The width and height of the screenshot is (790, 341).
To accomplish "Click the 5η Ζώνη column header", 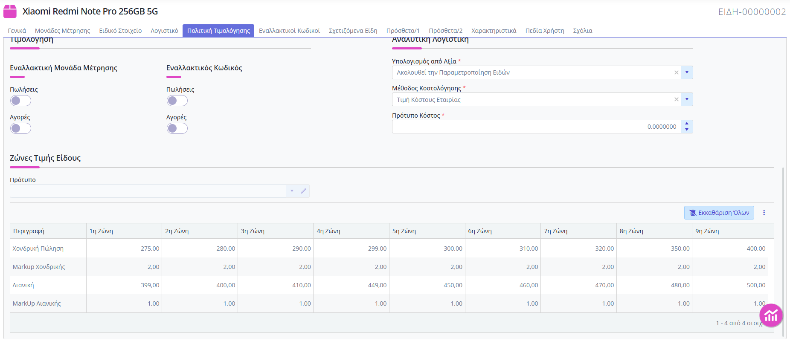I will (x=427, y=231).
